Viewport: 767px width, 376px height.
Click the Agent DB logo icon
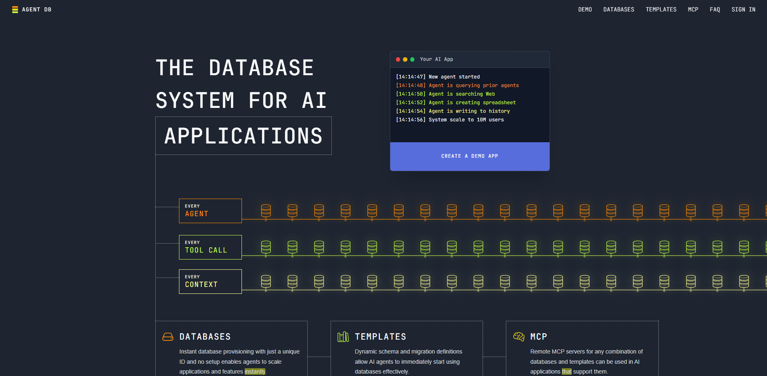(x=15, y=9)
